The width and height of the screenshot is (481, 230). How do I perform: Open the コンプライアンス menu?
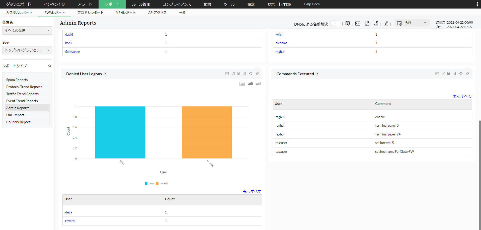pos(177,4)
